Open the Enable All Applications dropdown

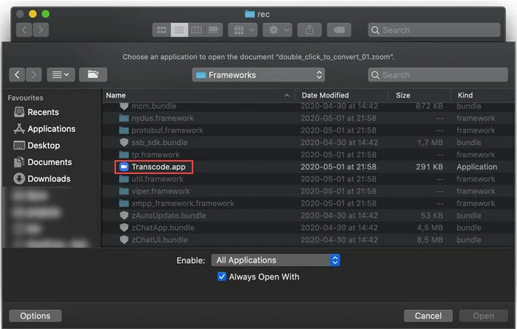pos(276,261)
